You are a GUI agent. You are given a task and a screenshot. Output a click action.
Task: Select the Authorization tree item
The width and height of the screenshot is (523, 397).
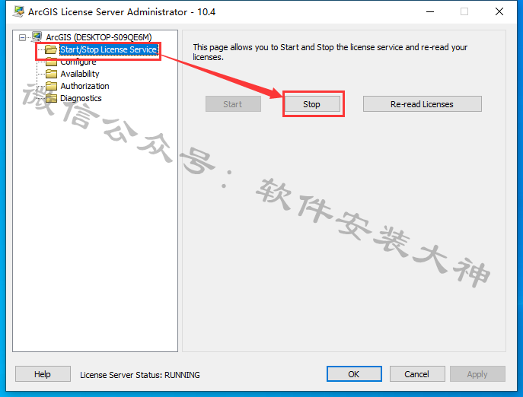point(85,86)
